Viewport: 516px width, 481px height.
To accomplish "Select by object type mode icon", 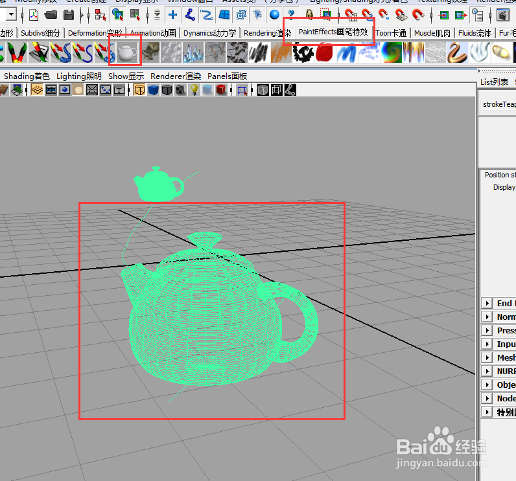I will point(118,15).
